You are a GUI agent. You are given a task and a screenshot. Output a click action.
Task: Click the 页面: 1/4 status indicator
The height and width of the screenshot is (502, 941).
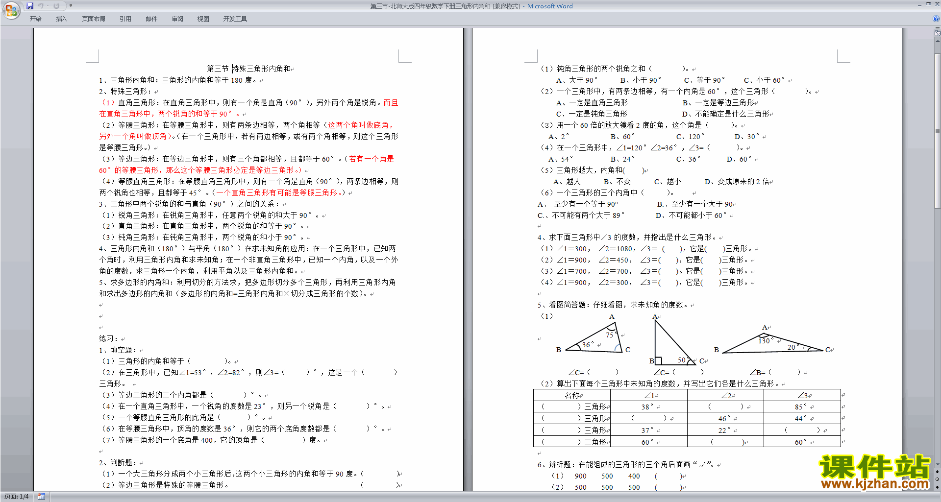click(17, 497)
